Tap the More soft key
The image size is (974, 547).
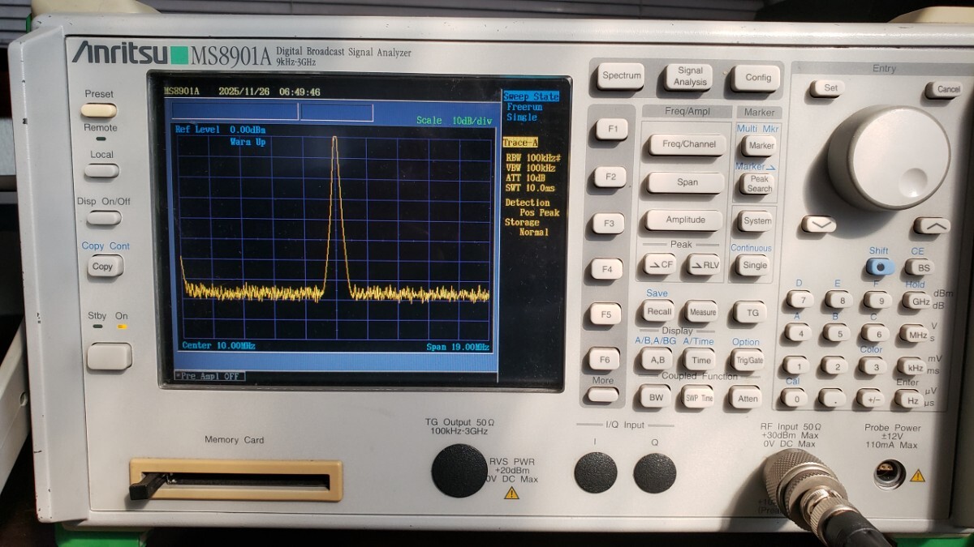coord(602,395)
